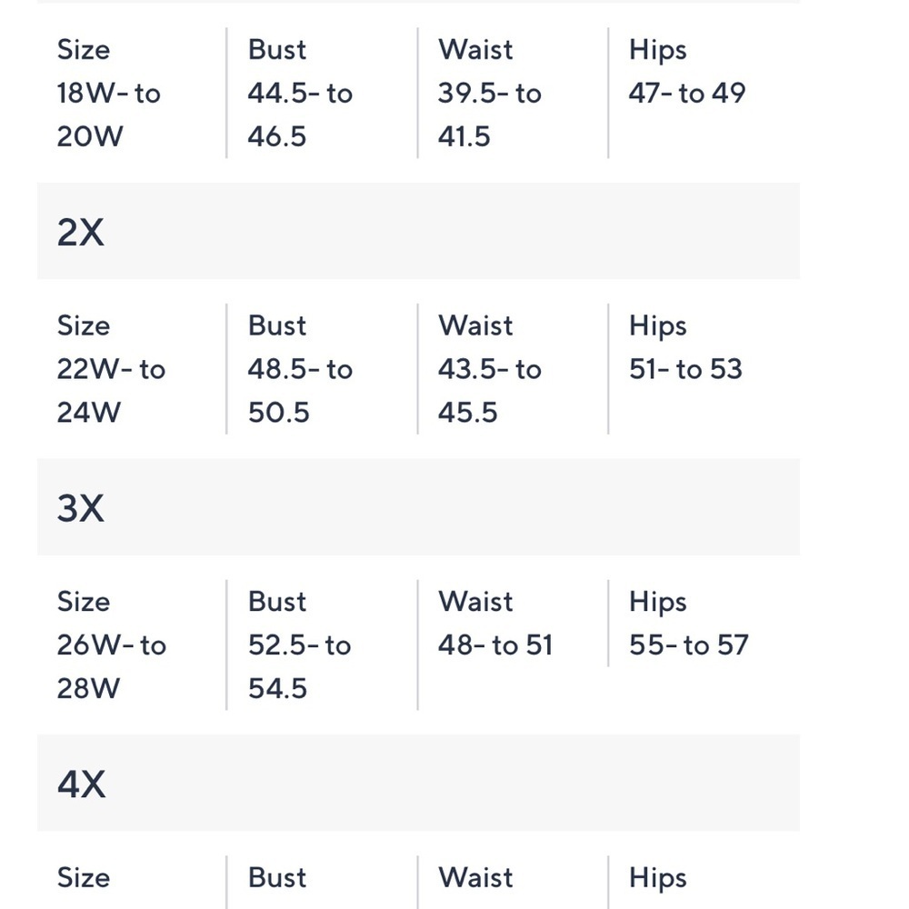Click waist measurement 48- to 51
Image resolution: width=909 pixels, height=909 pixels.
click(x=495, y=644)
